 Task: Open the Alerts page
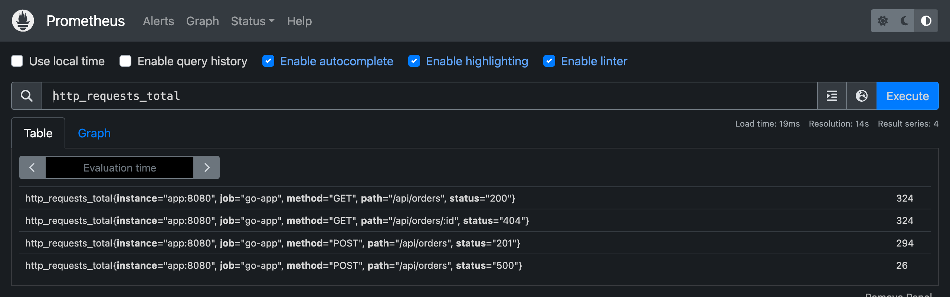tap(158, 21)
